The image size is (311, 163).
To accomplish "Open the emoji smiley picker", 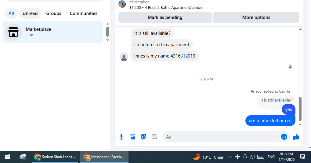I will click(284, 137).
